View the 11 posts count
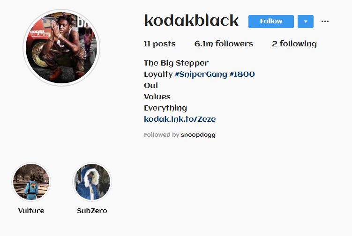The width and height of the screenshot is (352, 236). coord(160,44)
